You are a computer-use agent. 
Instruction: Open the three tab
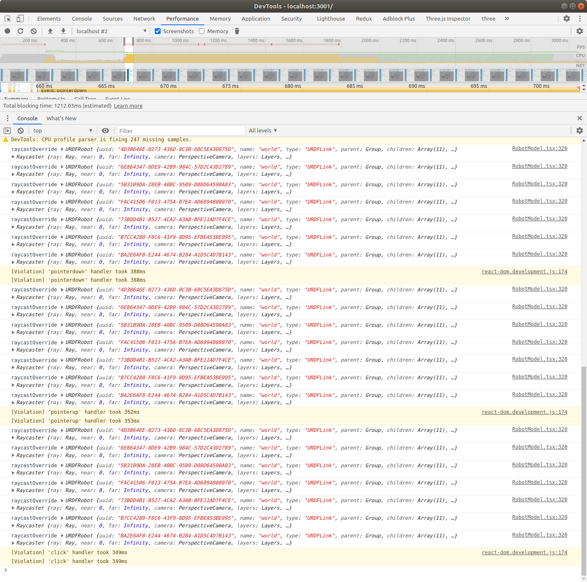pyautogui.click(x=488, y=19)
